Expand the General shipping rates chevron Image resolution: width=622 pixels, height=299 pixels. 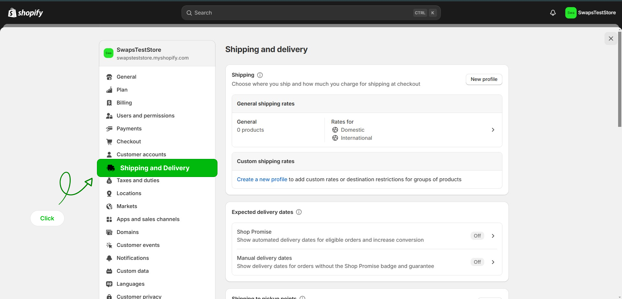point(493,130)
